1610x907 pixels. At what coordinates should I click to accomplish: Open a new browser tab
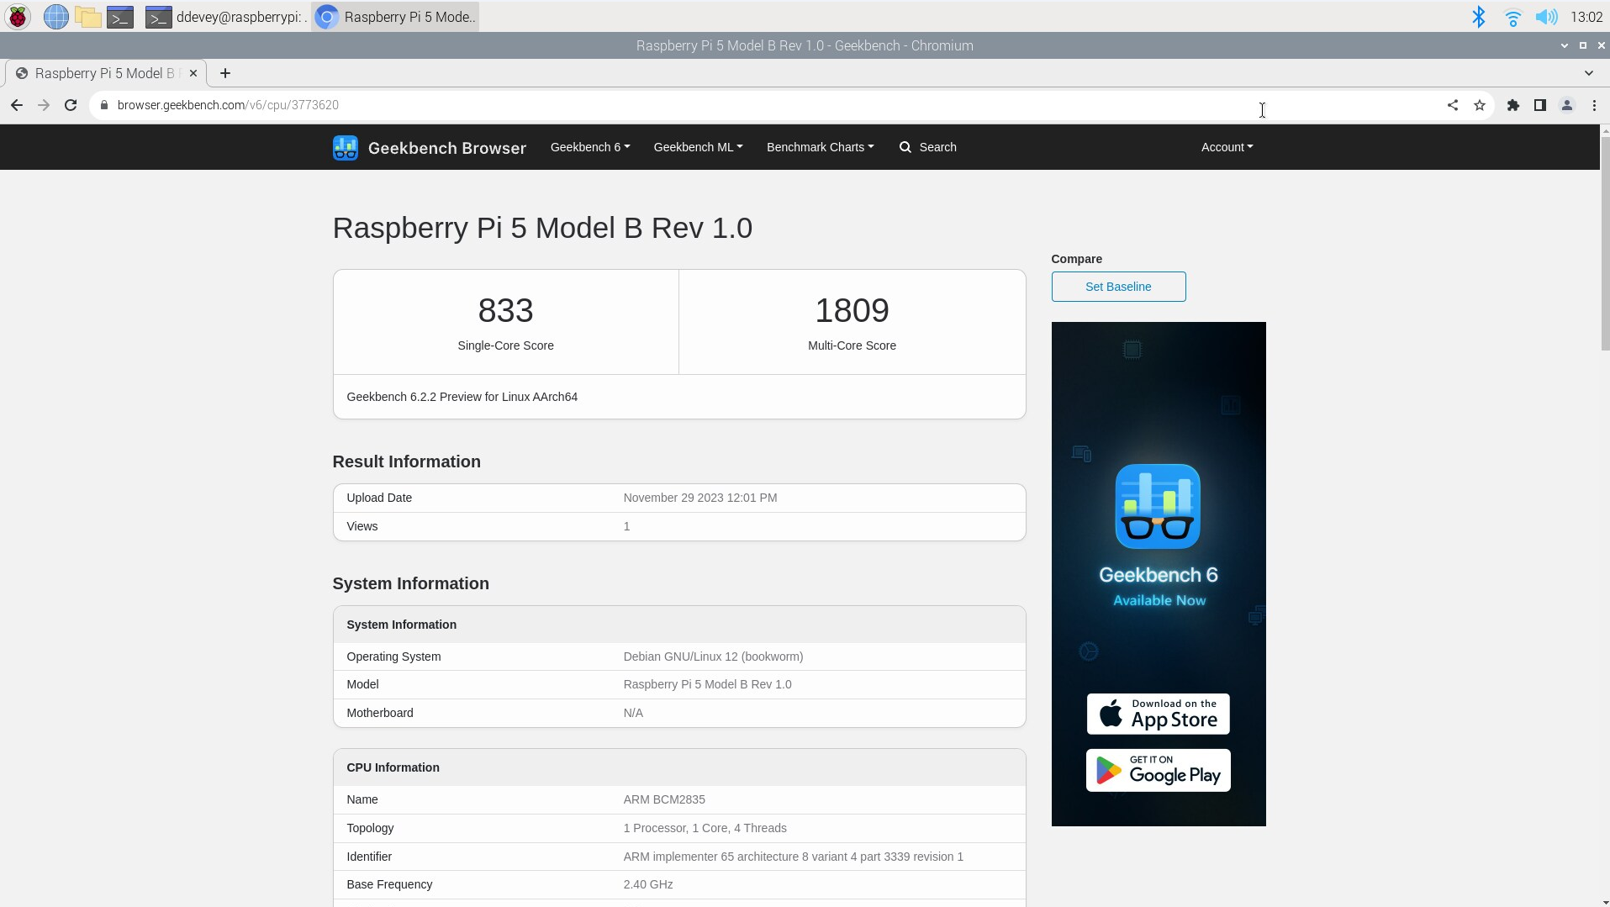point(225,73)
